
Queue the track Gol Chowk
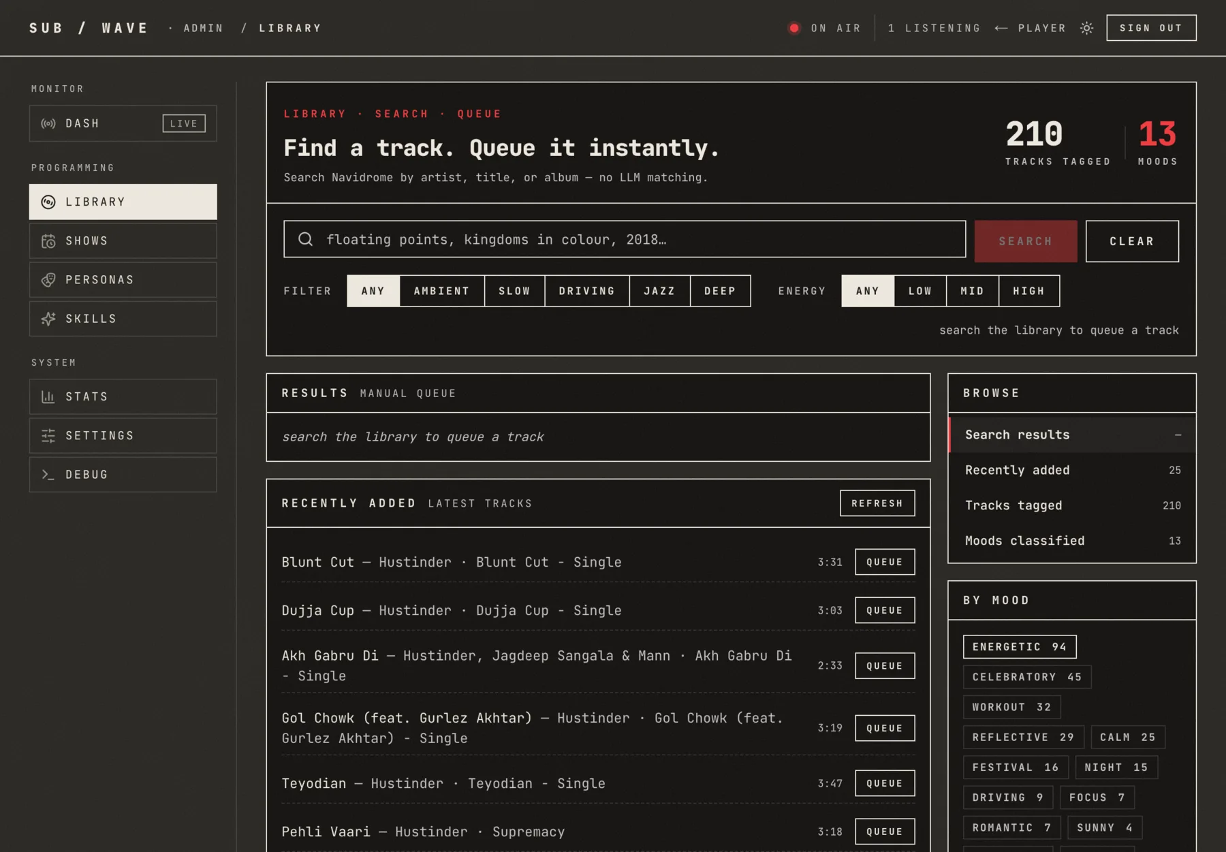(885, 728)
